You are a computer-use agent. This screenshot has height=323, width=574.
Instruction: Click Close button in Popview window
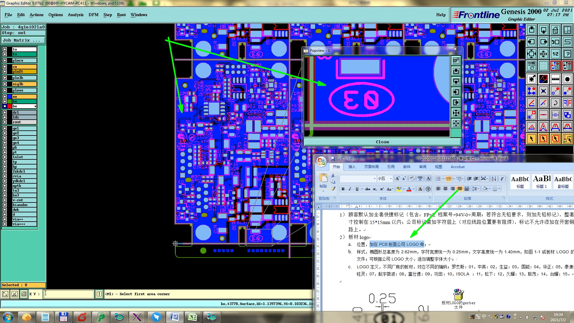coord(382,142)
